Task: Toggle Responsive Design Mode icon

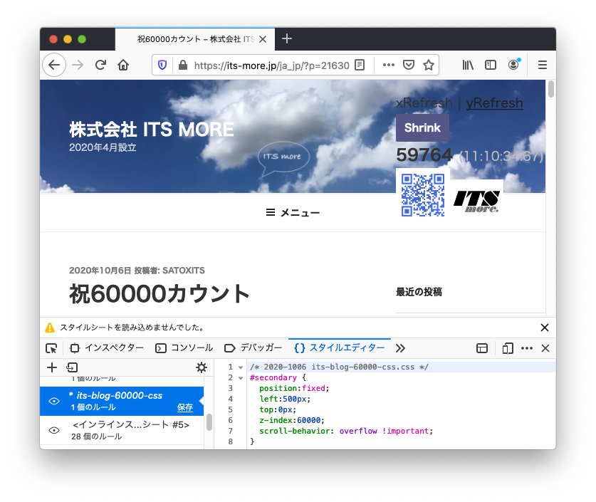Action: tap(508, 348)
